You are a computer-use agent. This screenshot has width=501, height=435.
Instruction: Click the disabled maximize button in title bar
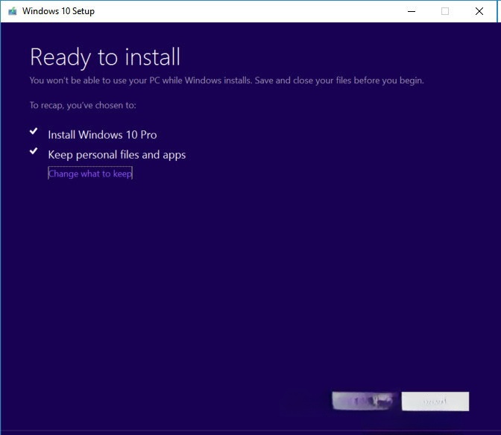coord(445,11)
